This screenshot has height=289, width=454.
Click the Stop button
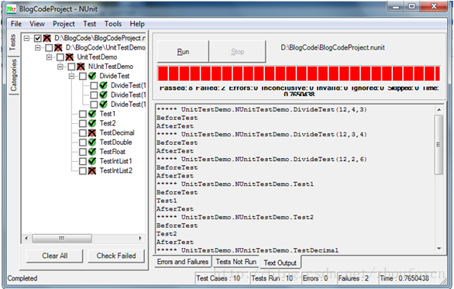tap(237, 52)
